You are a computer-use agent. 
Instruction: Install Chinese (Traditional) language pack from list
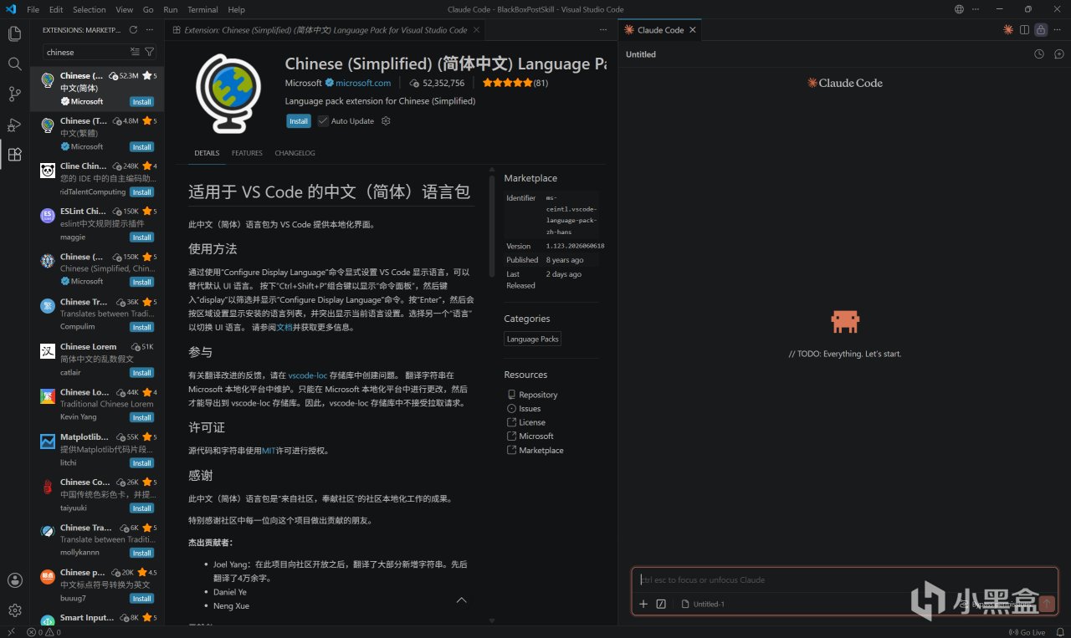point(141,147)
